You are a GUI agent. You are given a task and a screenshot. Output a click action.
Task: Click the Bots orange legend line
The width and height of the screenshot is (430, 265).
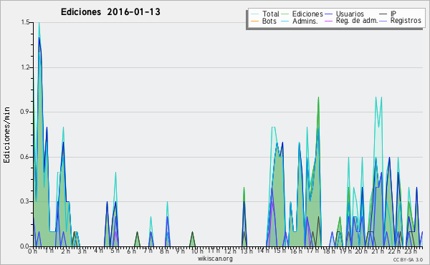(254, 21)
